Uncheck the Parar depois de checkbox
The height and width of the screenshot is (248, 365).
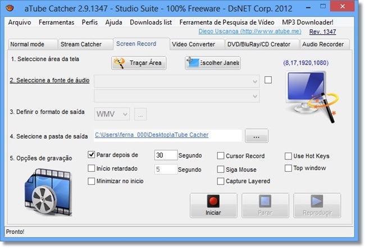tap(91, 155)
